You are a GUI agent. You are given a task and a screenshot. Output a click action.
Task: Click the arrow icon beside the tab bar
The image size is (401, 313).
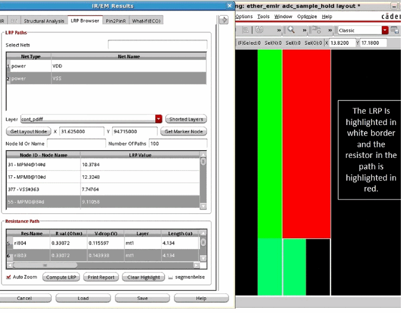click(x=224, y=20)
